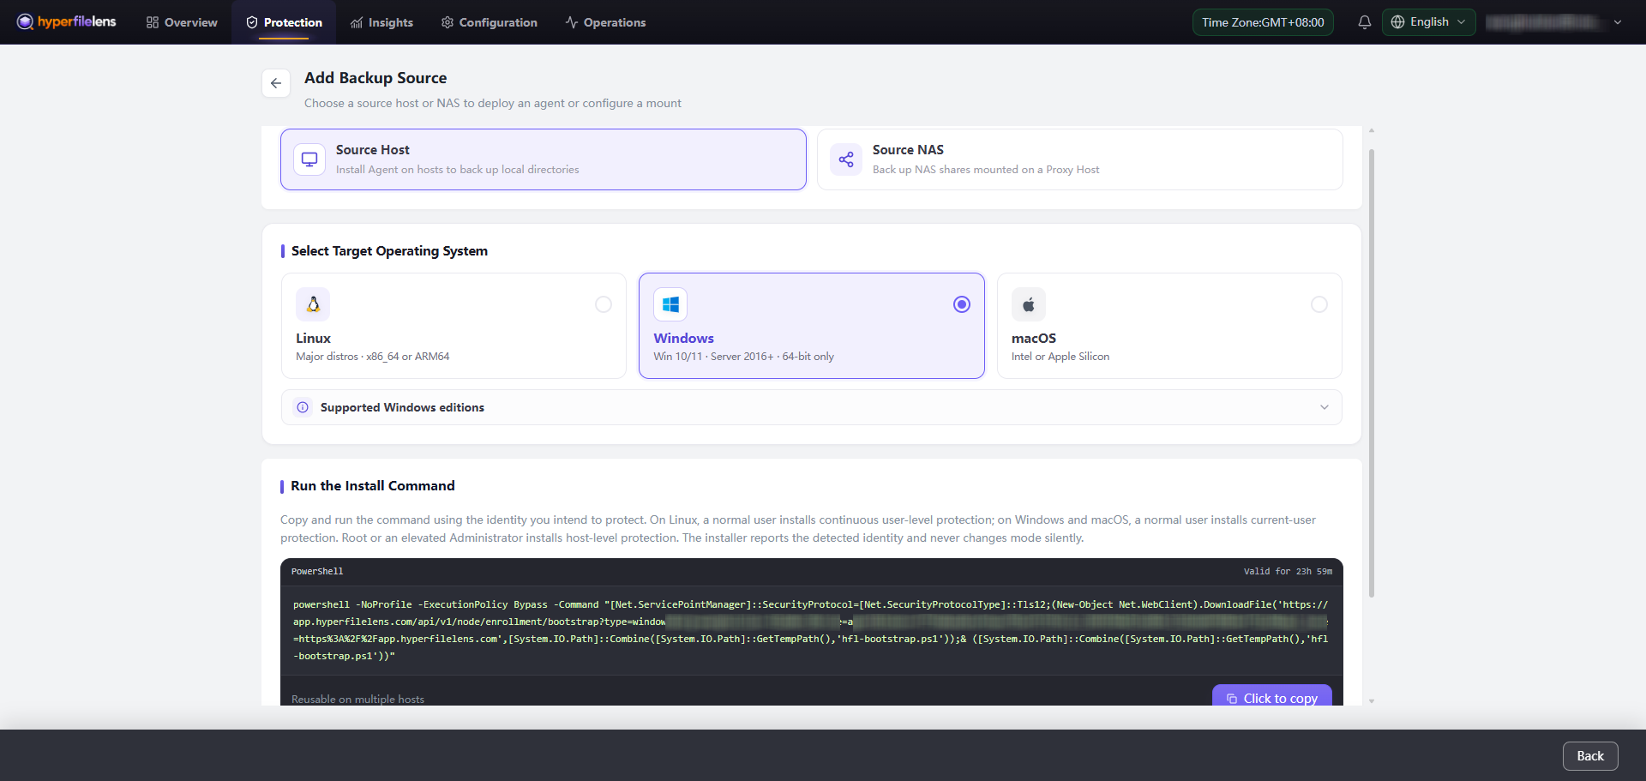Click the Supported Windows editions chevron
Viewport: 1646px width, 781px height.
tap(1325, 407)
